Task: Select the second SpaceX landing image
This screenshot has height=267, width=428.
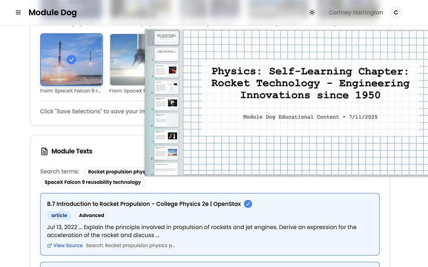Action: coord(126,59)
